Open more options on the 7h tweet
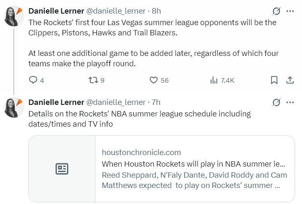 pyautogui.click(x=290, y=102)
